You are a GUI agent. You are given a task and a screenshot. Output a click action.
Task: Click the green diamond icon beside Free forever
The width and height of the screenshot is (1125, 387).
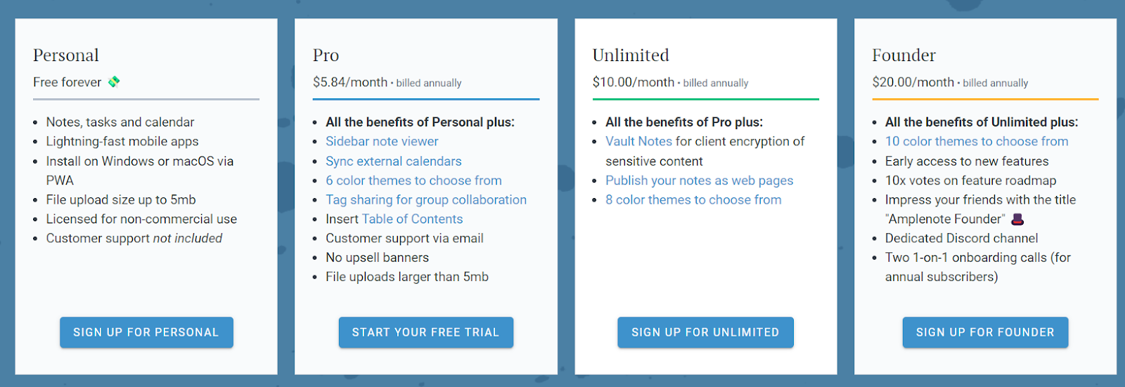pos(114,82)
